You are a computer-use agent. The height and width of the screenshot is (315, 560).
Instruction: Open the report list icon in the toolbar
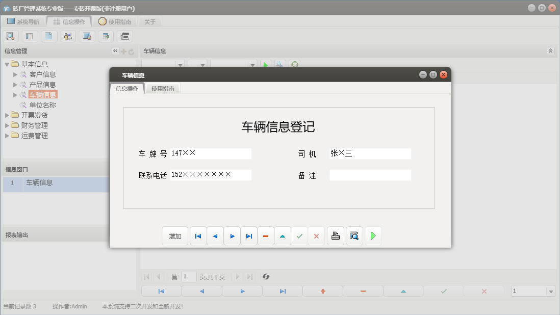coord(29,36)
